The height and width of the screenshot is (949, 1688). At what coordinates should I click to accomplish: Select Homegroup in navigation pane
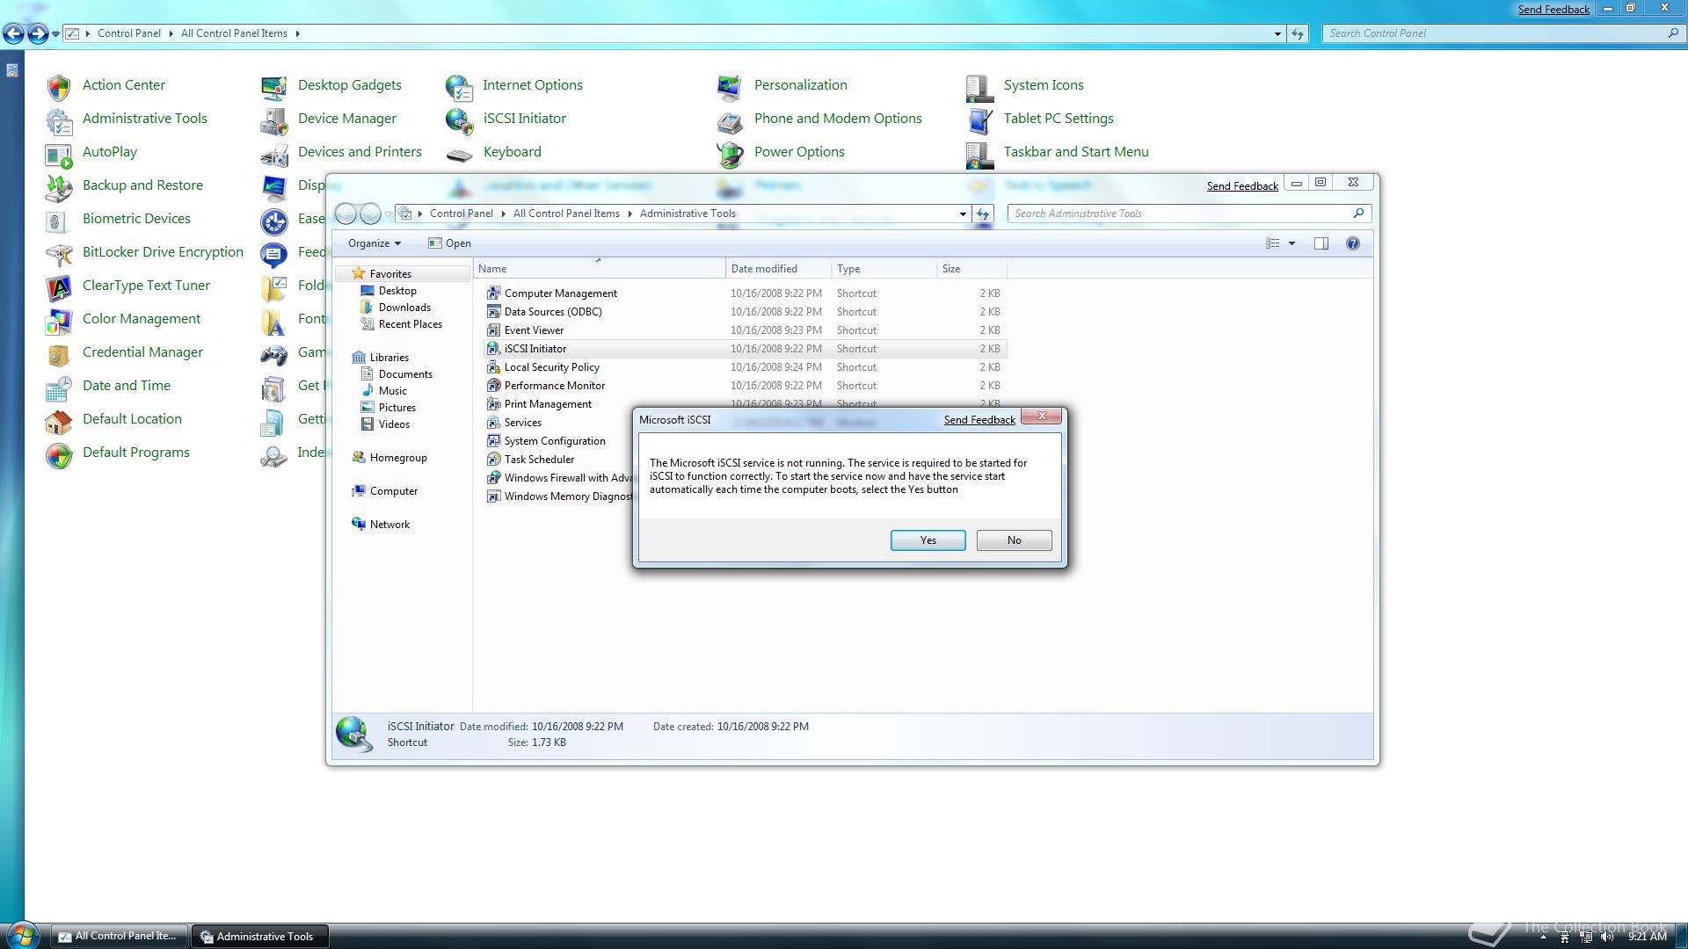pos(397,458)
